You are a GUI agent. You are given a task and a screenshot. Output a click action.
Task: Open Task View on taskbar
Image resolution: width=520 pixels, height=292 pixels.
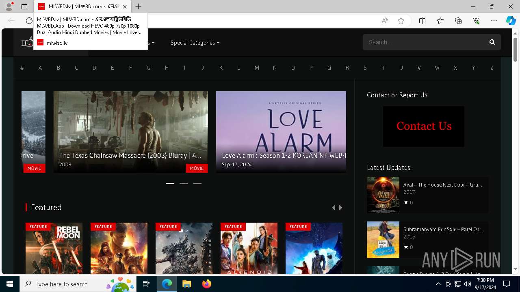pos(147,284)
